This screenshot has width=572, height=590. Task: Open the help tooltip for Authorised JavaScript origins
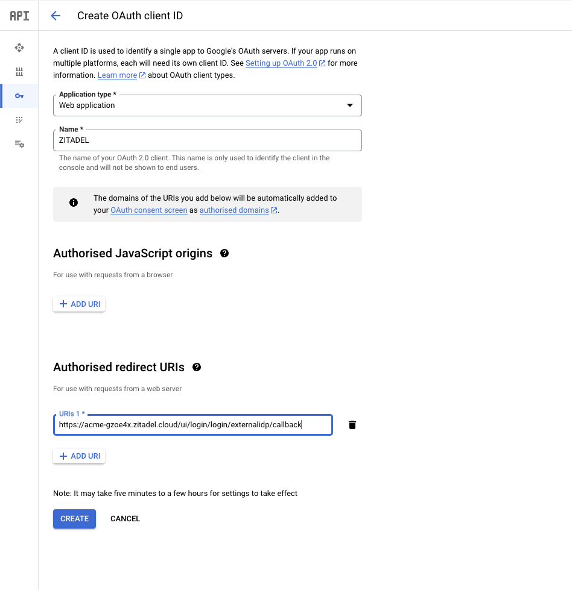[224, 253]
